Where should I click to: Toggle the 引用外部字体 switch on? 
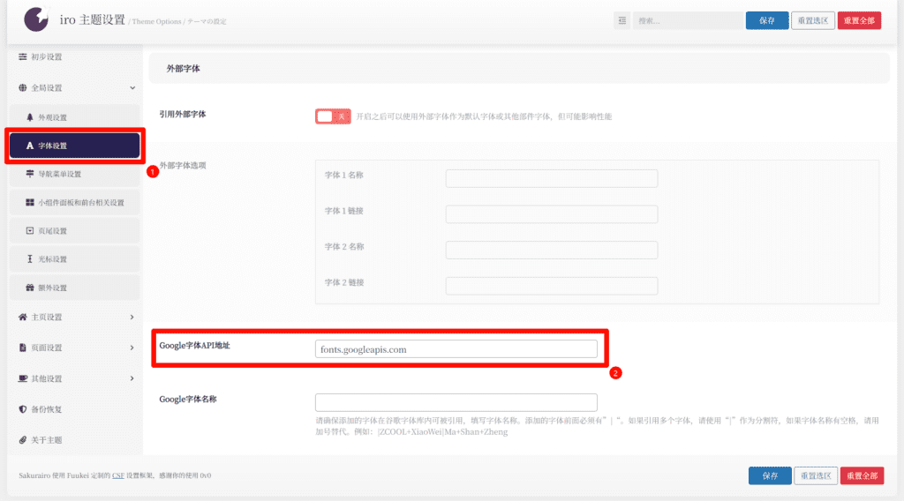pos(333,116)
